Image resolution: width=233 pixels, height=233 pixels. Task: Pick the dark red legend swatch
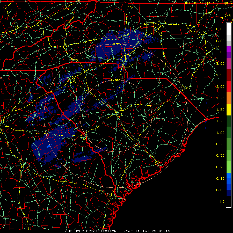coord(229,75)
